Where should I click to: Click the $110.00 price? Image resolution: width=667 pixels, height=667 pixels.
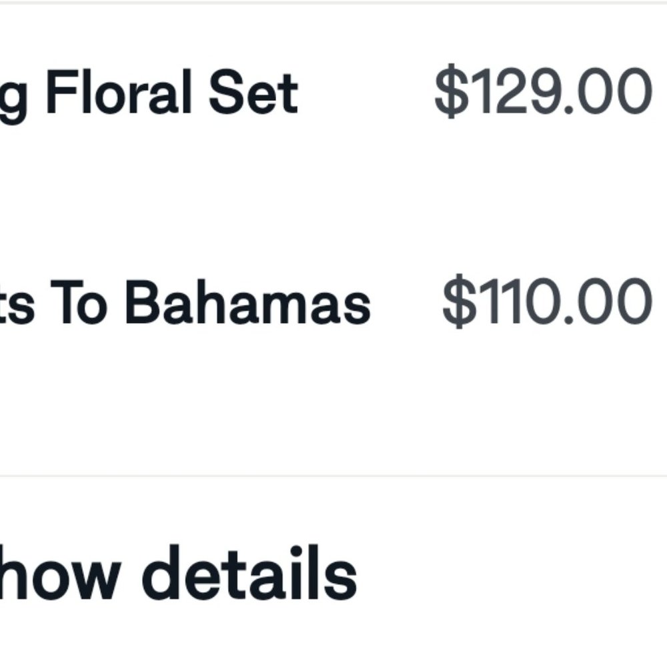pos(547,303)
